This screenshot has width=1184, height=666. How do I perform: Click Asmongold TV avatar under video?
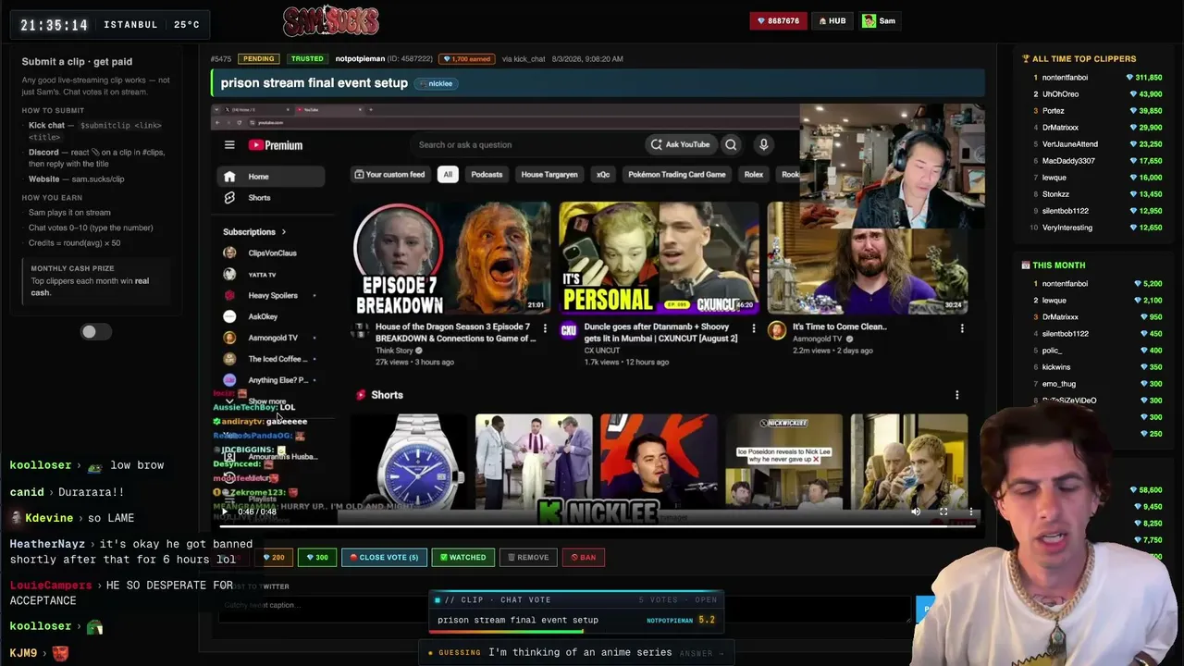(x=777, y=330)
